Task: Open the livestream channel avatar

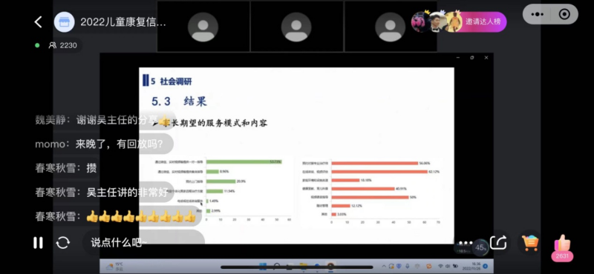Action: pyautogui.click(x=64, y=22)
